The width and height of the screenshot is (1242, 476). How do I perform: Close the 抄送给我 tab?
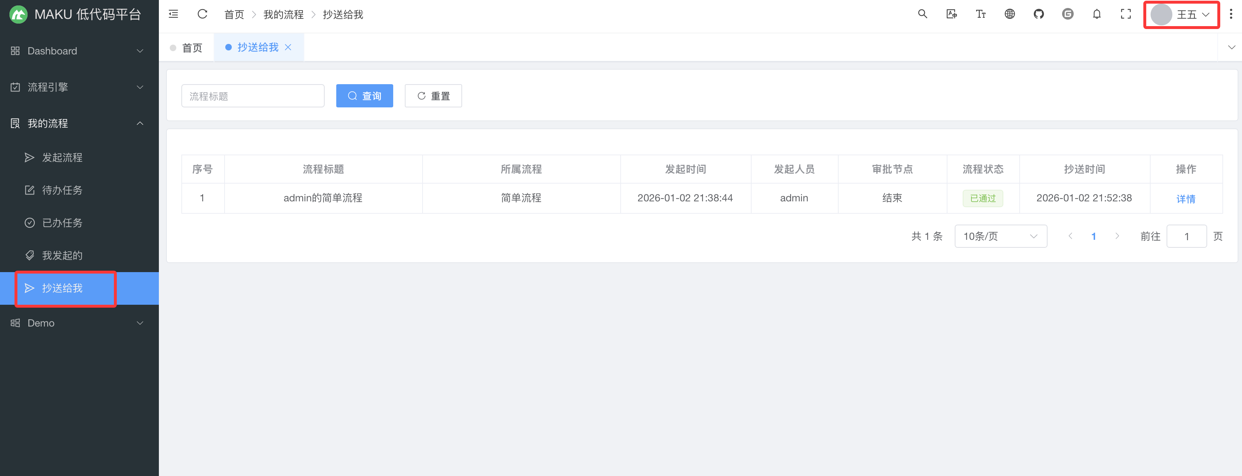(288, 47)
